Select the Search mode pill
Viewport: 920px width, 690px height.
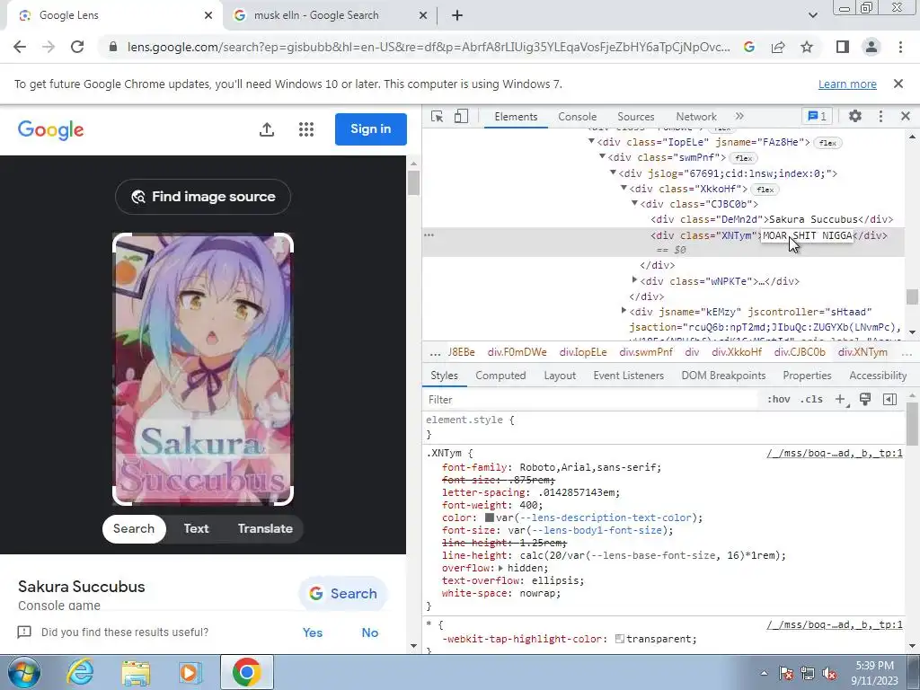134,528
